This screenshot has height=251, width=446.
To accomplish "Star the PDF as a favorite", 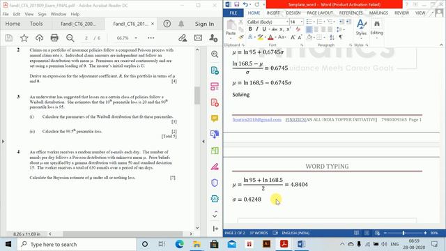I will pos(24,38).
